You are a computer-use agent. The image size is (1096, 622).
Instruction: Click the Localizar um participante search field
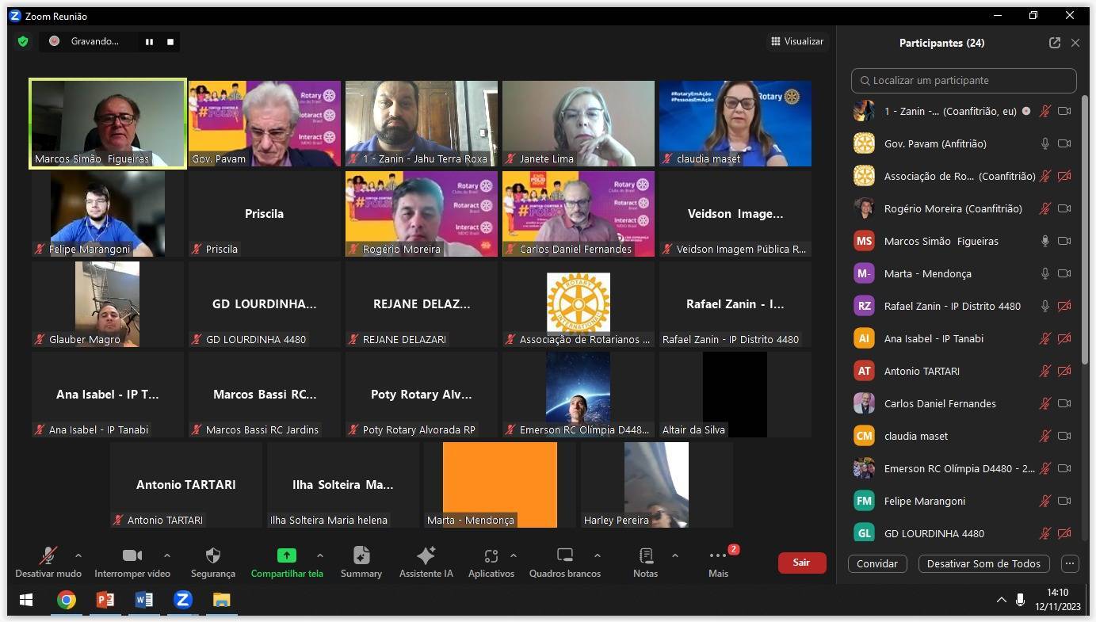[963, 80]
